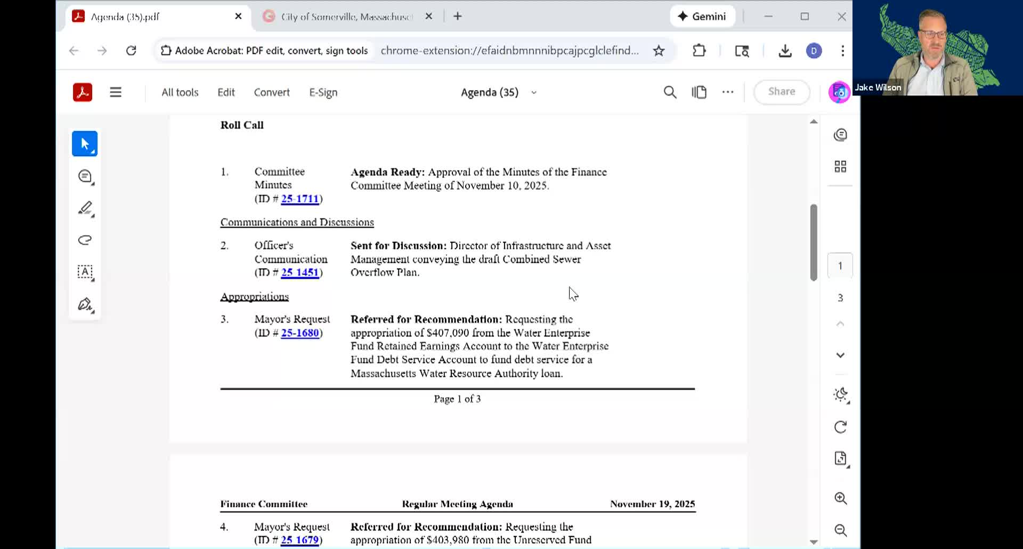Image resolution: width=1023 pixels, height=549 pixels.
Task: Bookmark page with the star icon
Action: coord(659,51)
